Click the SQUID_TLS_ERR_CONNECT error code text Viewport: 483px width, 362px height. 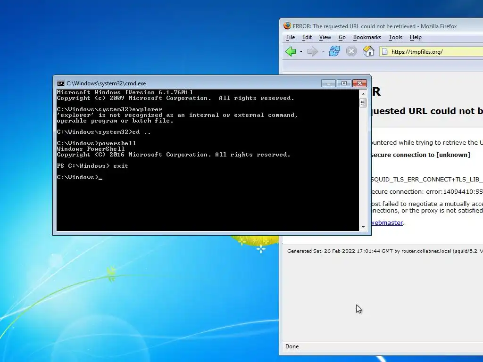coord(427,180)
